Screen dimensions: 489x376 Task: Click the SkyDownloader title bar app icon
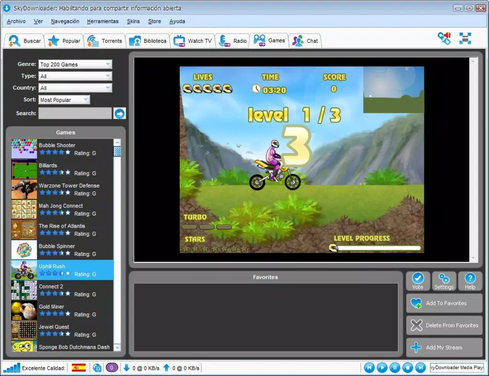coord(7,8)
